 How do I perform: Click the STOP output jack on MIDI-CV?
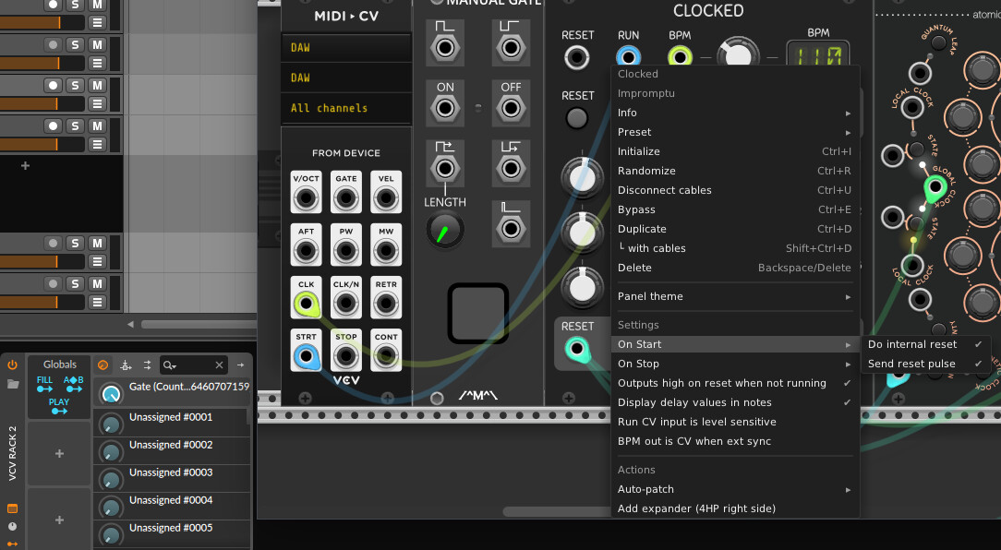(346, 356)
